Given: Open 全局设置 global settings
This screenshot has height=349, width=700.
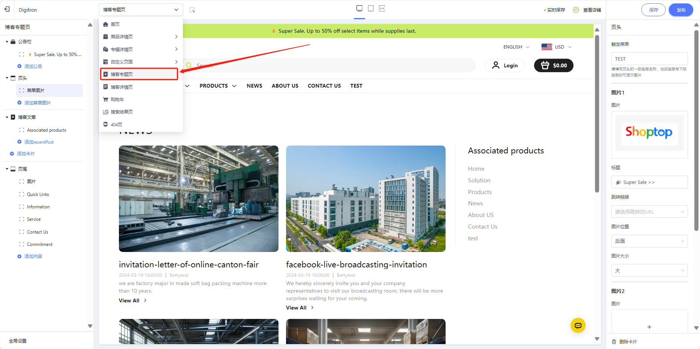Looking at the screenshot, I should click(x=18, y=341).
